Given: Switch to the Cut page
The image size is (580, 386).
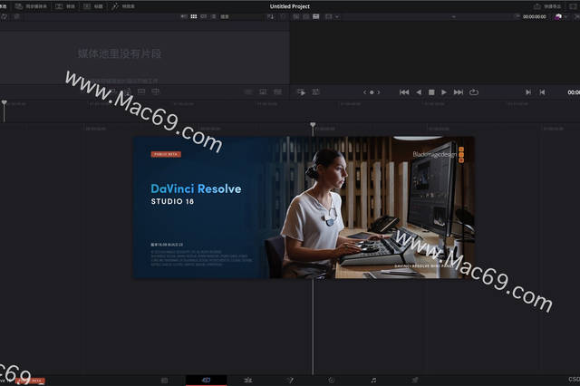Looking at the screenshot, I should click(206, 380).
